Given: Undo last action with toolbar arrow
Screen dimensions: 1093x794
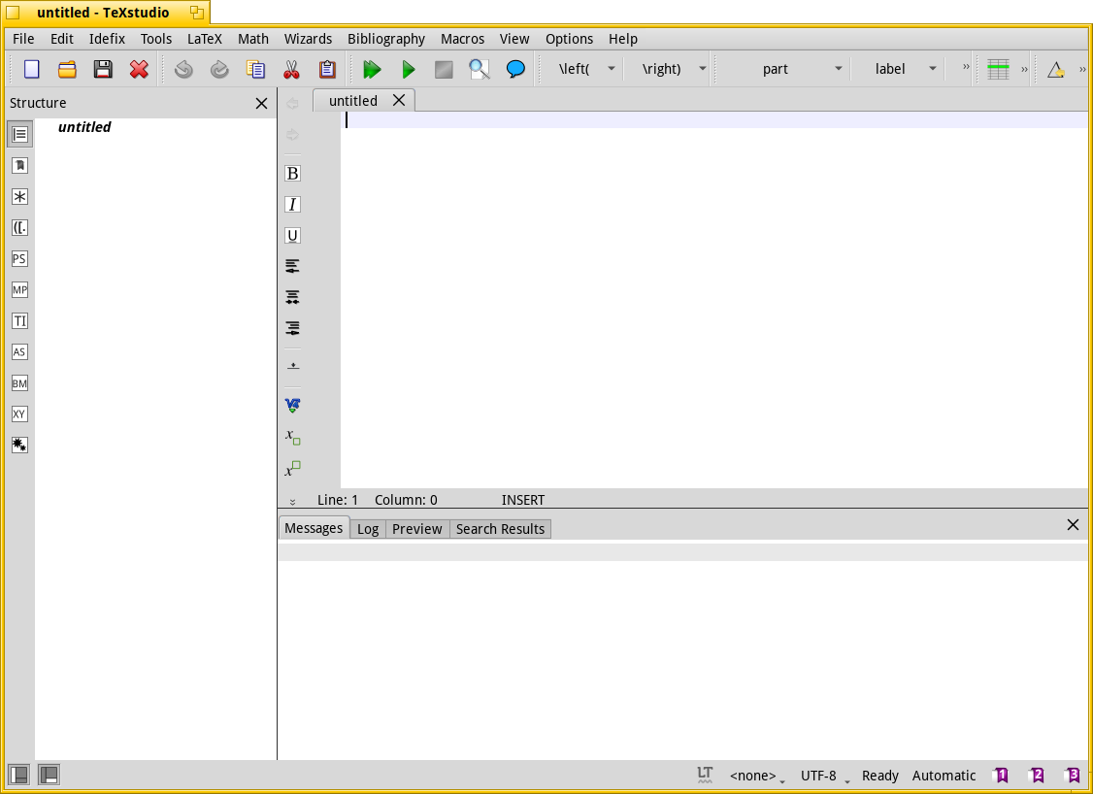Looking at the screenshot, I should point(183,69).
